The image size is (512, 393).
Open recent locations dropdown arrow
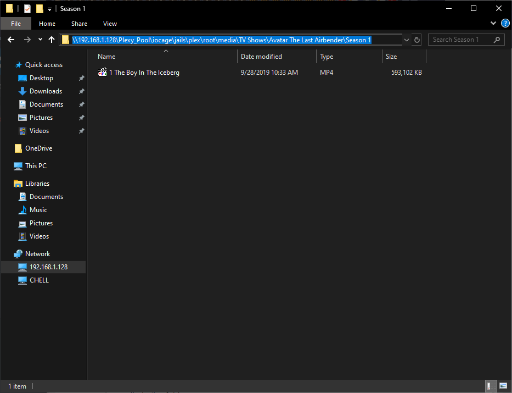tap(40, 40)
